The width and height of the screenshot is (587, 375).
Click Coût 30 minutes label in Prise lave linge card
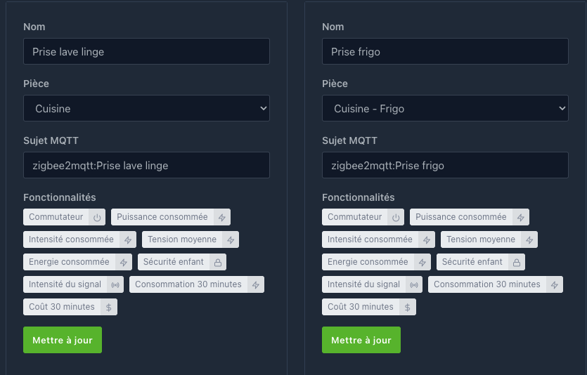pos(62,307)
